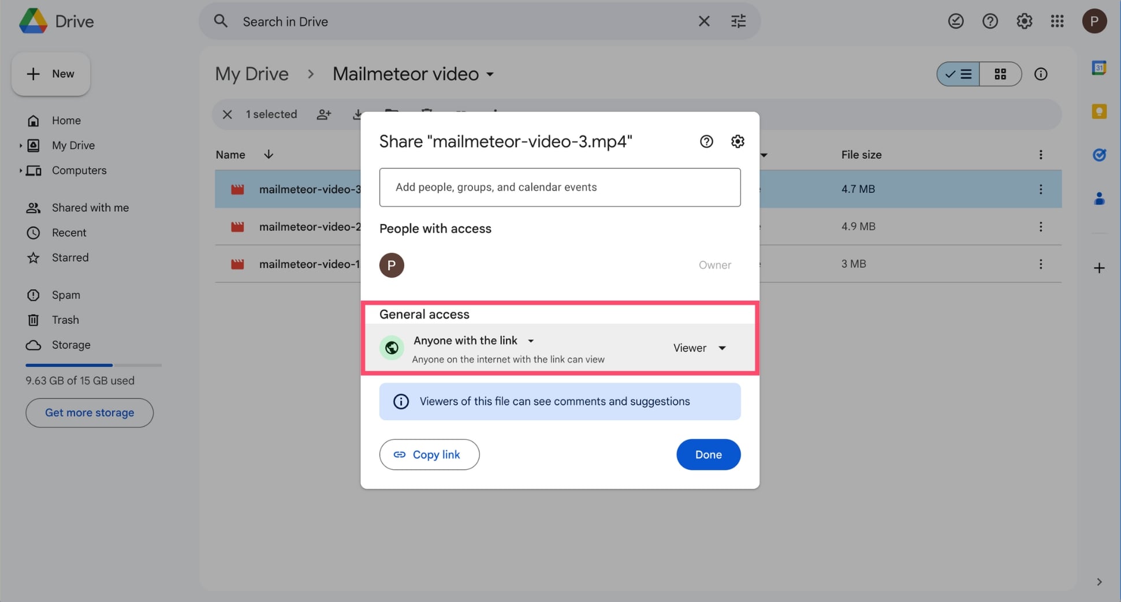View details with the info icon
This screenshot has height=602, width=1121.
click(x=1041, y=74)
